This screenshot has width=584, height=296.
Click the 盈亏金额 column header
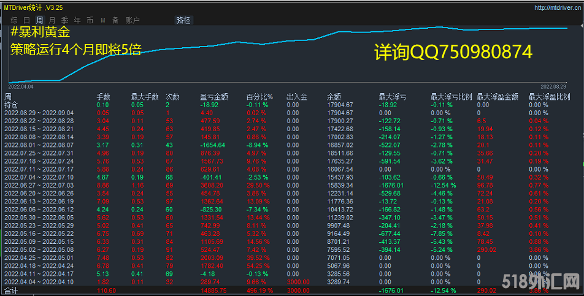(x=214, y=97)
